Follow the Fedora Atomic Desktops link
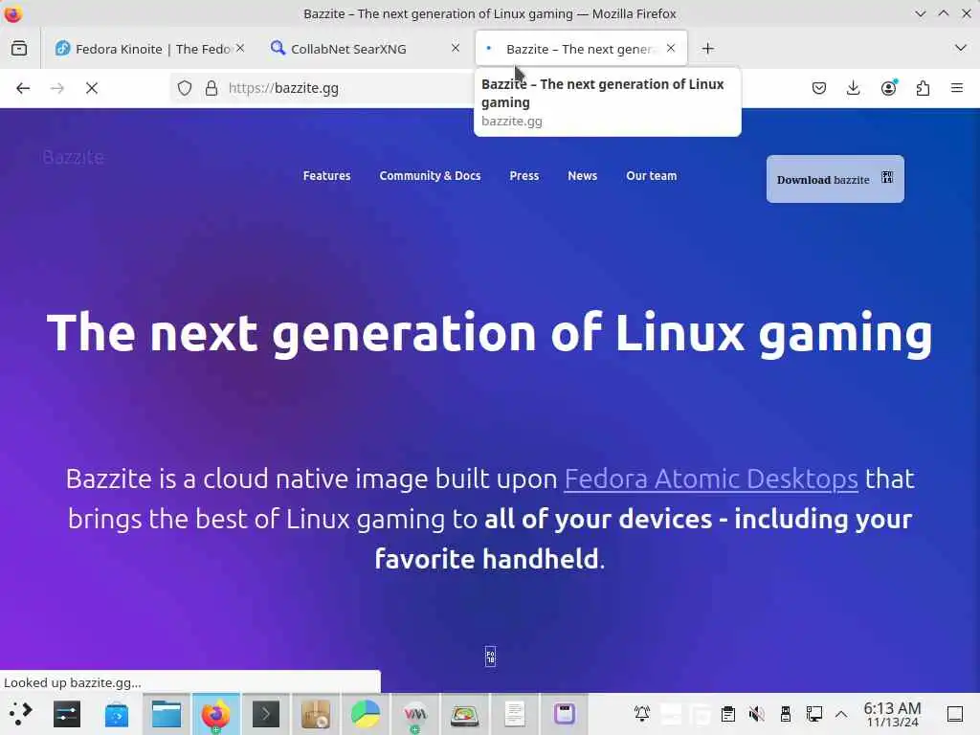The image size is (980, 735). coord(711,479)
